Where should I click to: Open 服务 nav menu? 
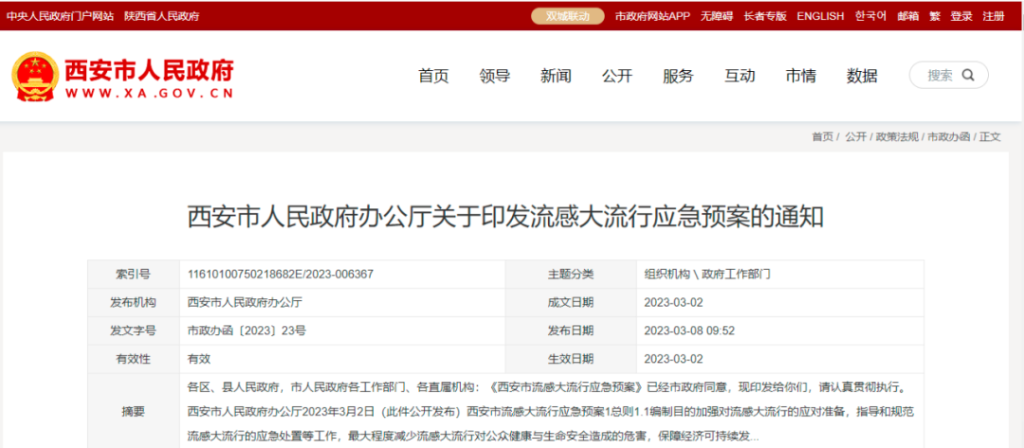pos(678,77)
